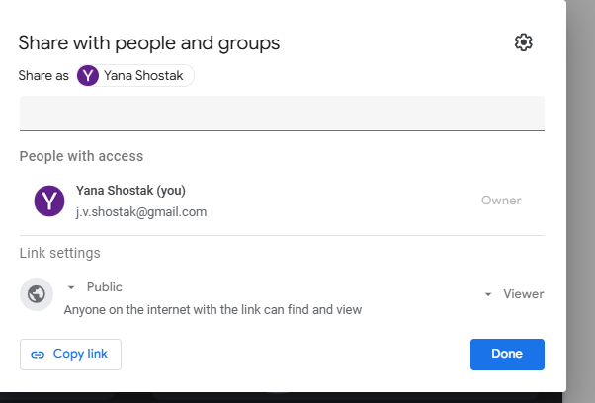Click the Share with people and groups title
The width and height of the screenshot is (595, 403).
[x=149, y=42]
